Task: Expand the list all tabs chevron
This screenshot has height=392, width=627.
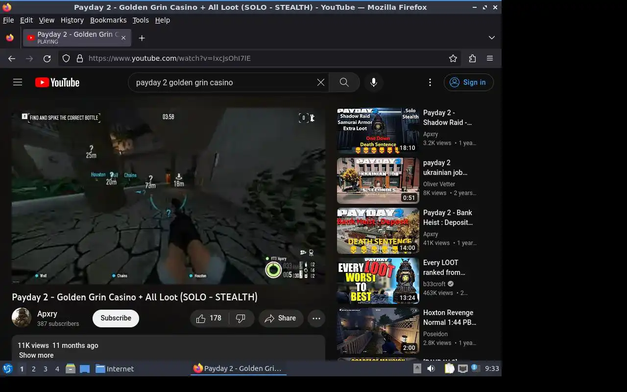Action: point(492,38)
